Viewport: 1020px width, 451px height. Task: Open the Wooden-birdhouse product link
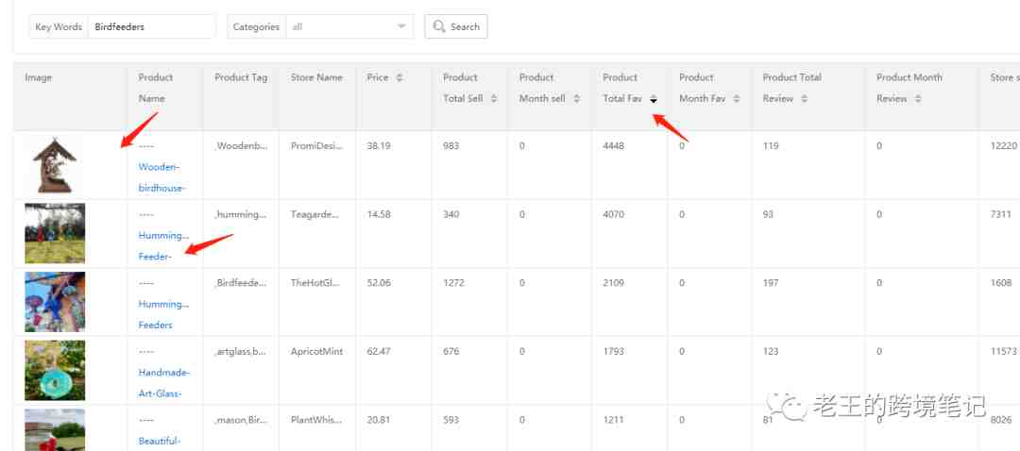click(x=162, y=177)
